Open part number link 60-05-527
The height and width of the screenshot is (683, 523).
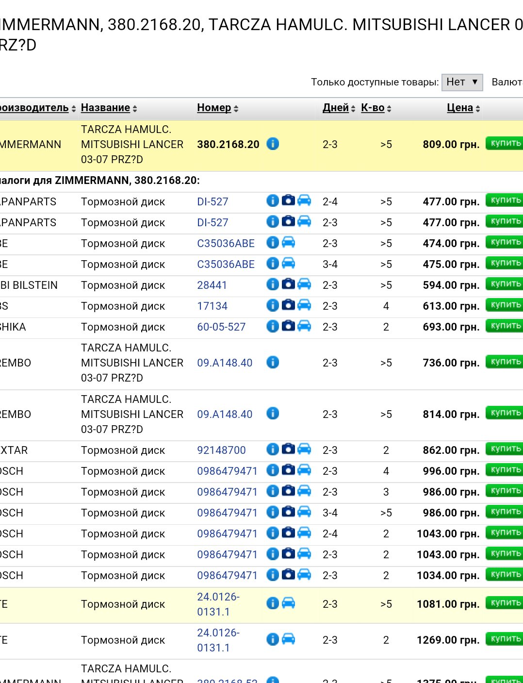click(221, 327)
